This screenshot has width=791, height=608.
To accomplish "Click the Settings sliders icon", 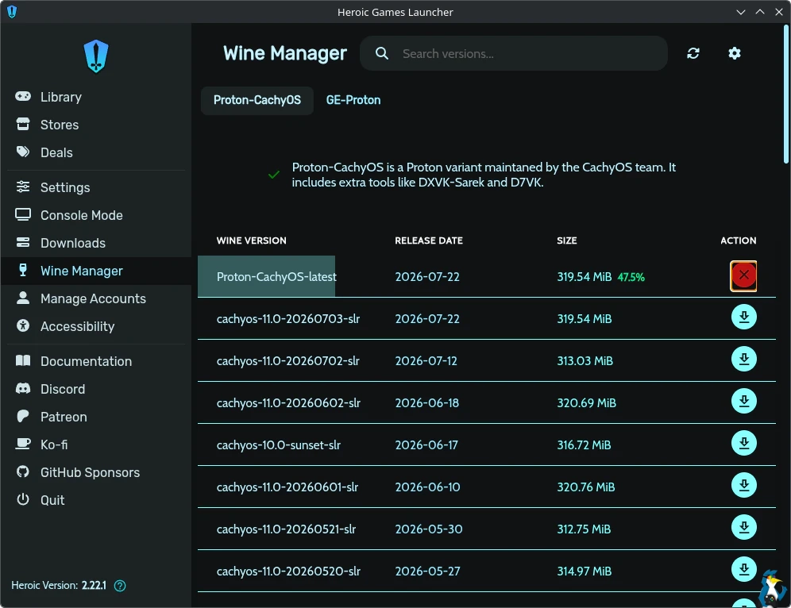I will pos(23,187).
